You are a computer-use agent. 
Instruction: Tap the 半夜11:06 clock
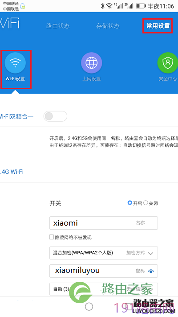click(161, 6)
